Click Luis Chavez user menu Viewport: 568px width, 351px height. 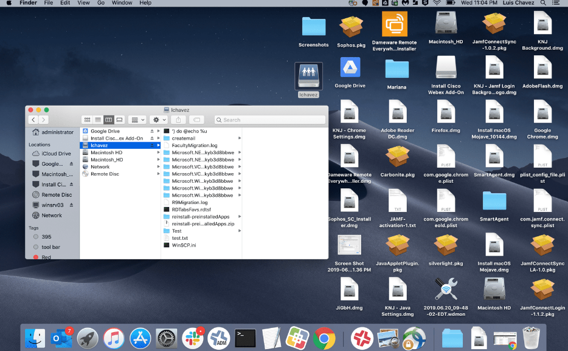[518, 3]
